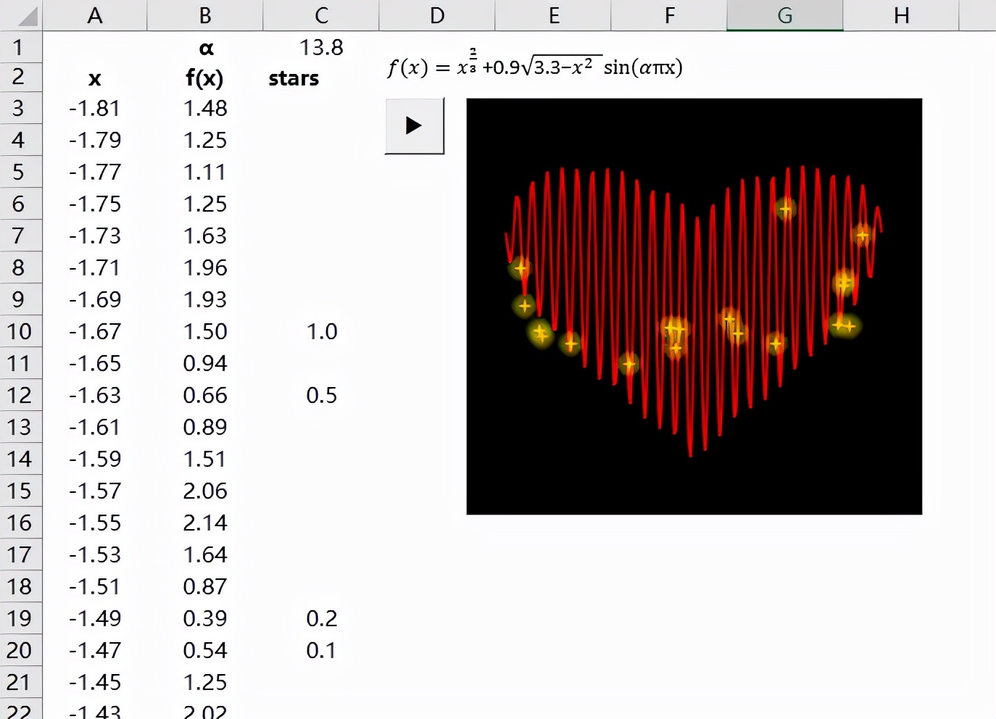
Task: Select the f(x) cell containing 1.63
Action: coord(205,236)
